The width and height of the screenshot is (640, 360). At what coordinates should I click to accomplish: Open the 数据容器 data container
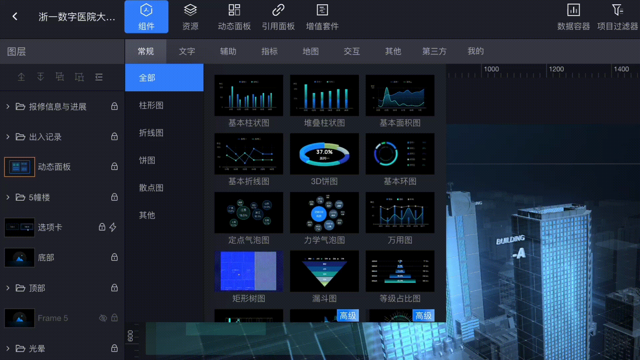573,17
